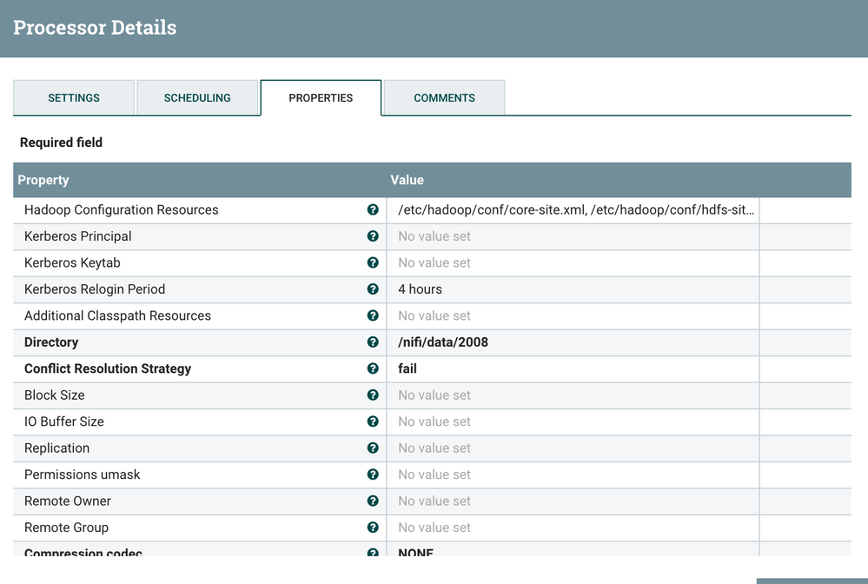Click Kerberos Keytab 'No value set' cell
The image size is (868, 584).
[x=573, y=263]
